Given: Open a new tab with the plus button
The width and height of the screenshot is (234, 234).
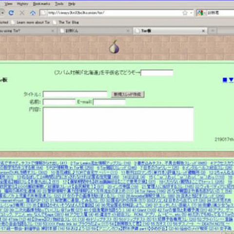Looking at the screenshot, I should coord(213,31).
